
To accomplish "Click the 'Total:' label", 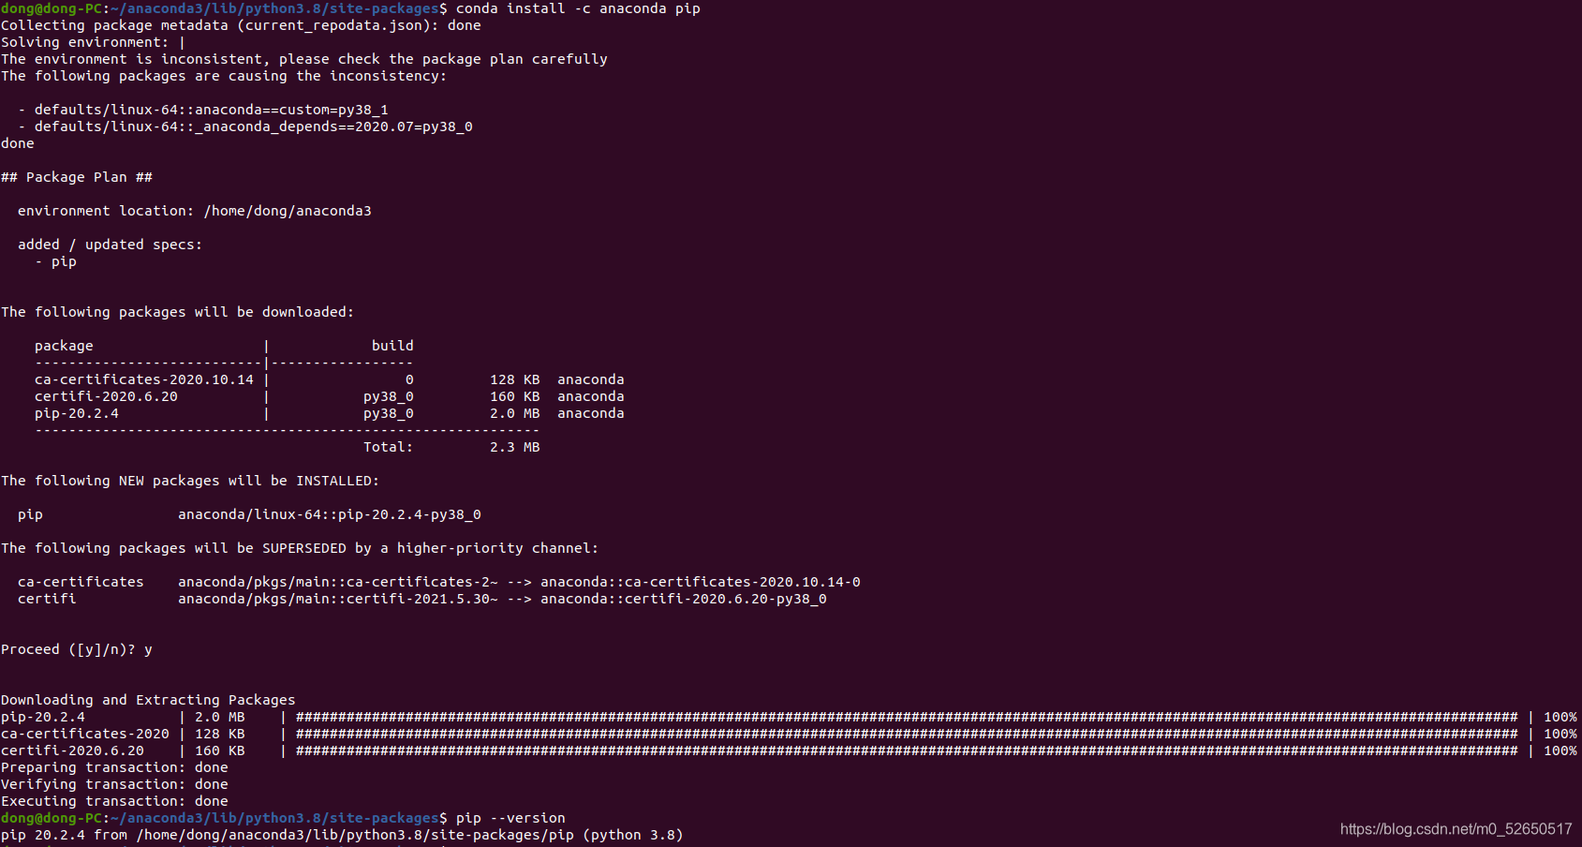I will pos(389,447).
